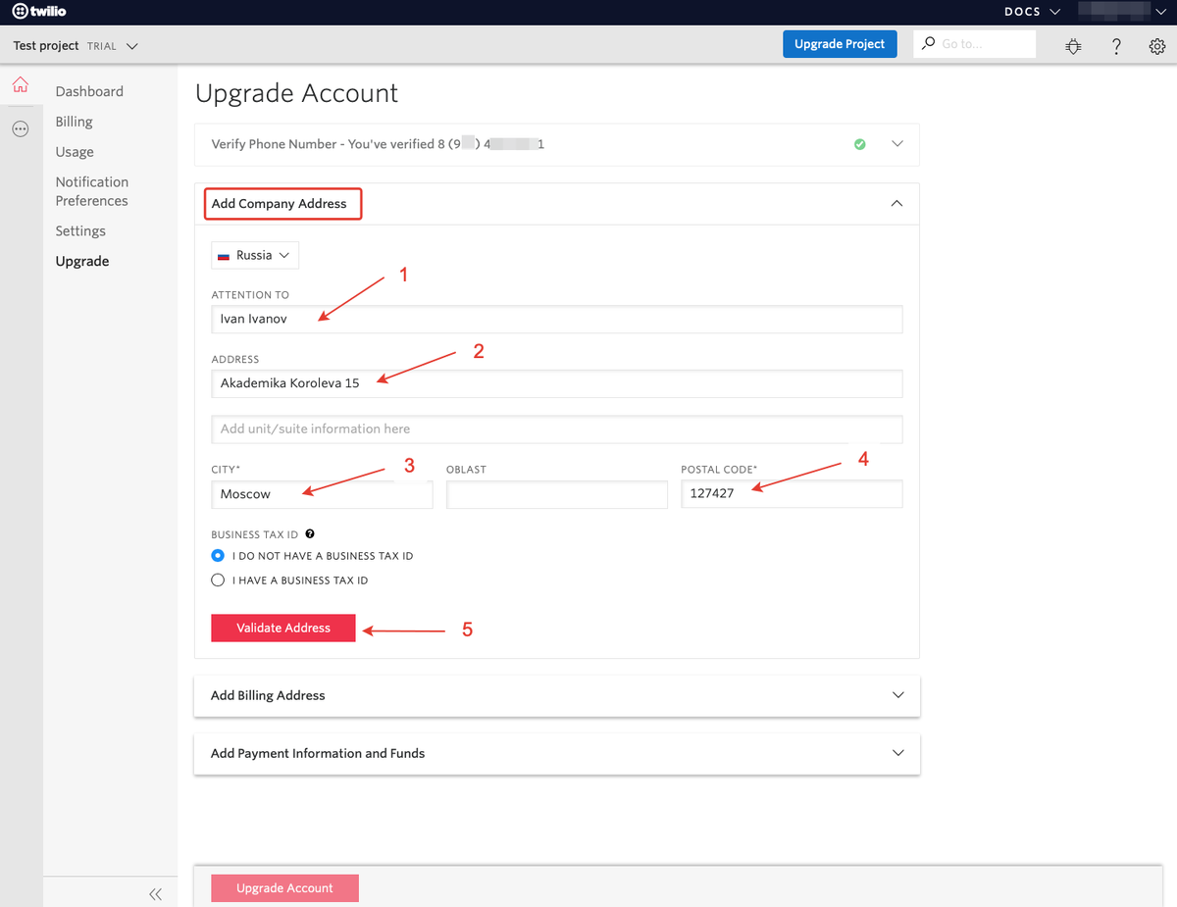Click the Address field with Akademika Koroleva

coord(557,383)
